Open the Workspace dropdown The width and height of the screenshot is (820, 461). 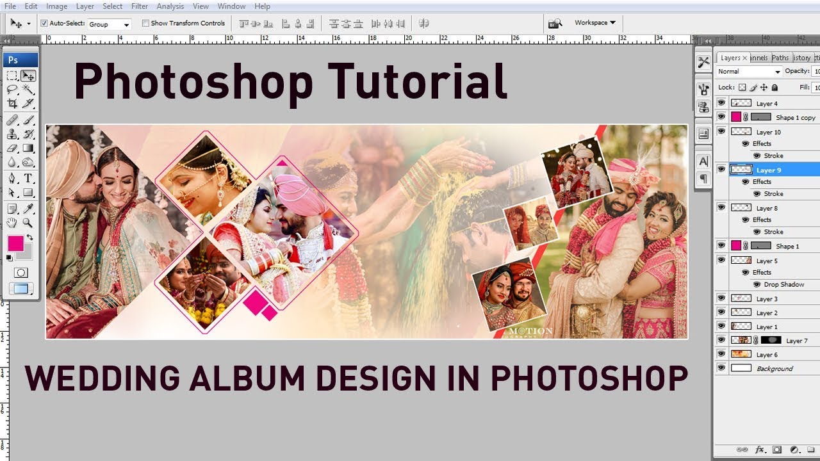pos(594,22)
